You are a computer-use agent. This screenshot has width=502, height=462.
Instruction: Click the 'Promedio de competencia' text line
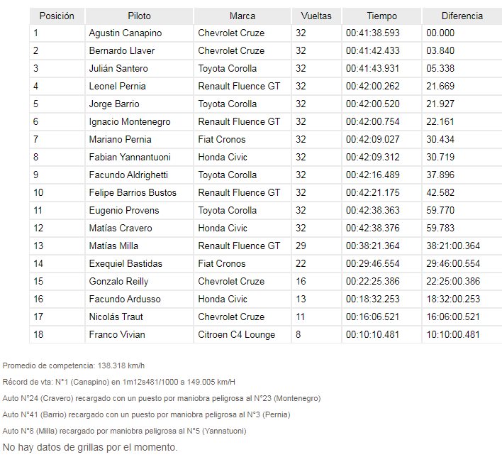74,366
